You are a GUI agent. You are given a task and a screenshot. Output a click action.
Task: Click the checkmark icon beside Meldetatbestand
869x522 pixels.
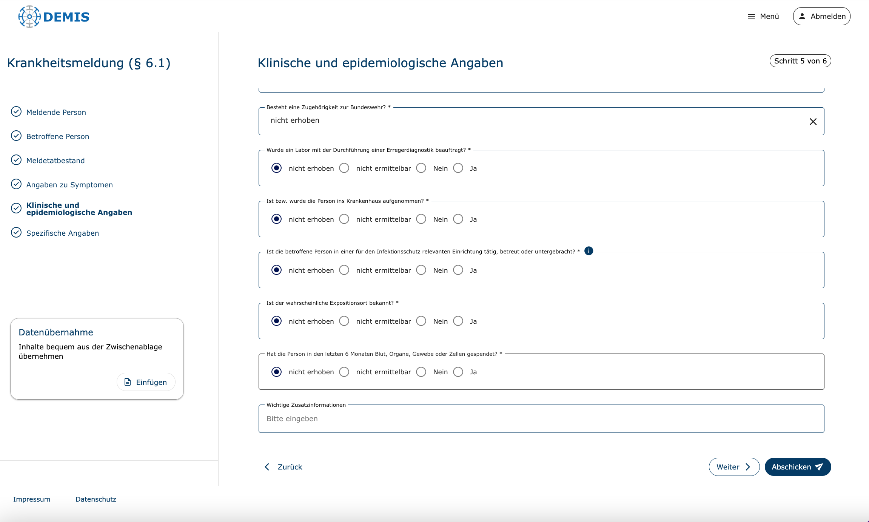16,160
